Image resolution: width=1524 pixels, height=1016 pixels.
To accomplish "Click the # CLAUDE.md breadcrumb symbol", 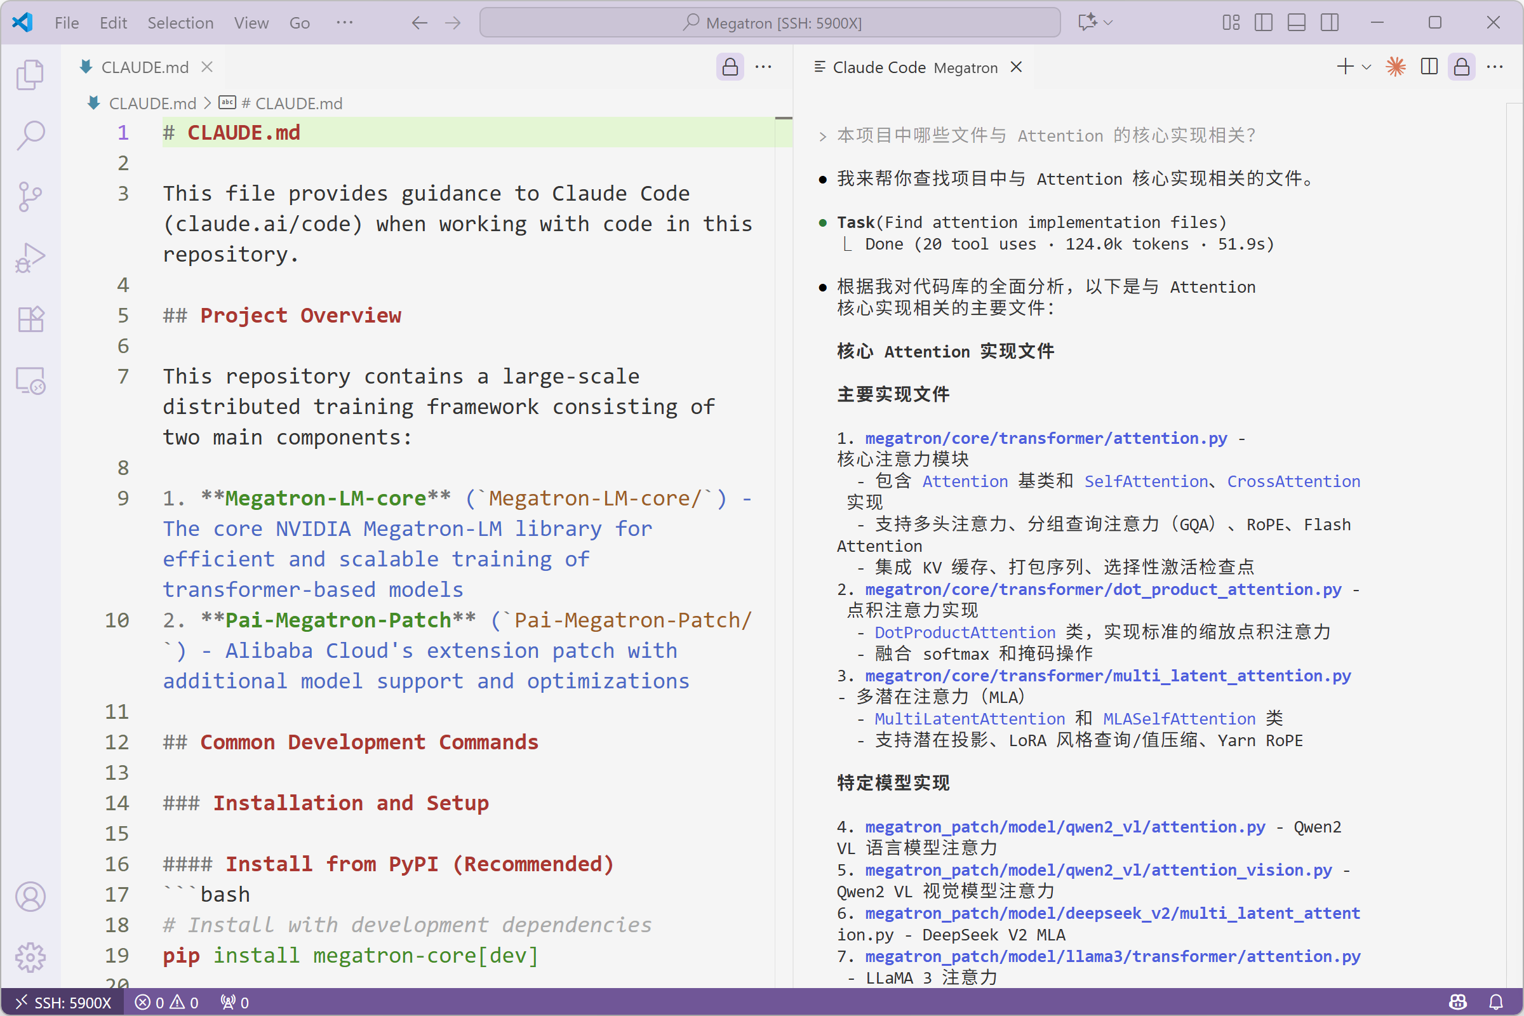I will (x=280, y=103).
